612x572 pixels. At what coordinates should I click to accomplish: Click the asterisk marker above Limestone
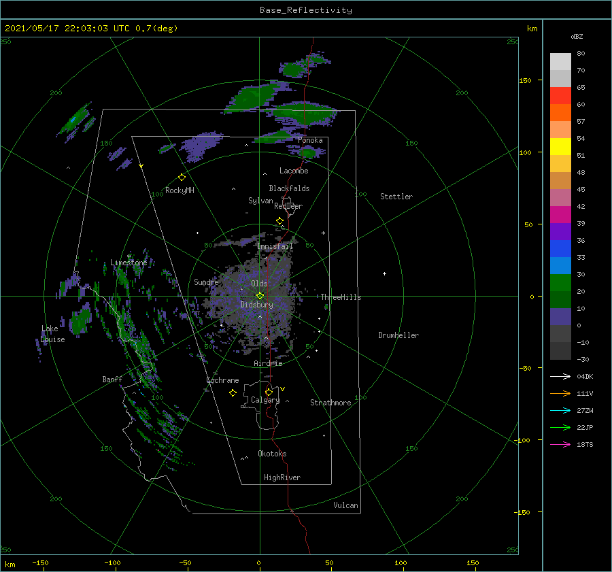click(x=129, y=256)
